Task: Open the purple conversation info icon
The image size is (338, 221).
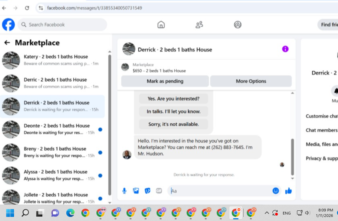Action: click(285, 49)
